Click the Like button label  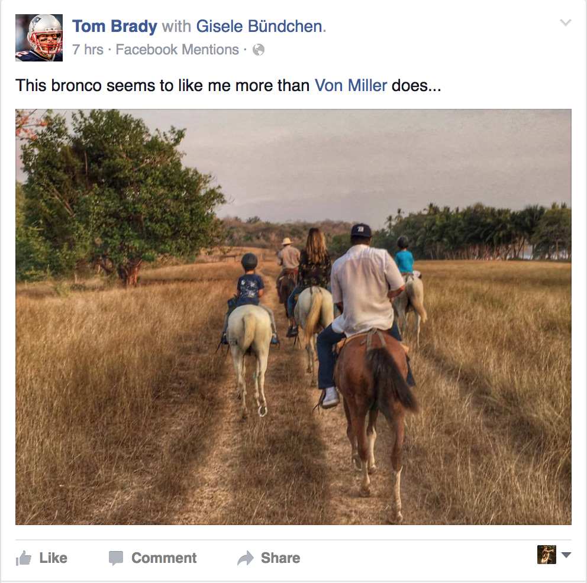point(53,558)
